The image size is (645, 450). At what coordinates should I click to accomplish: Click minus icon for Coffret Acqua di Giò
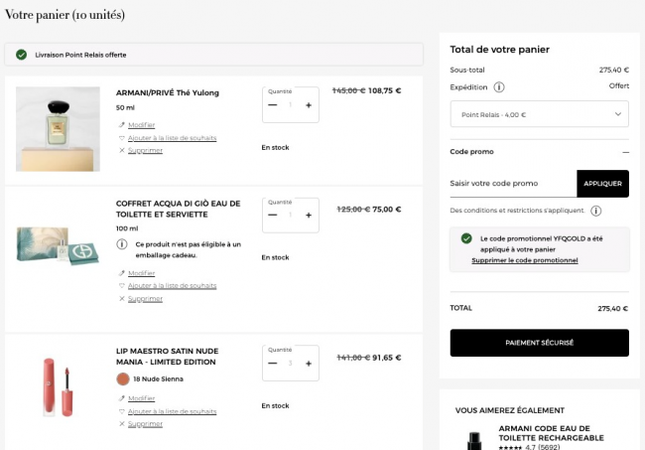click(x=273, y=215)
